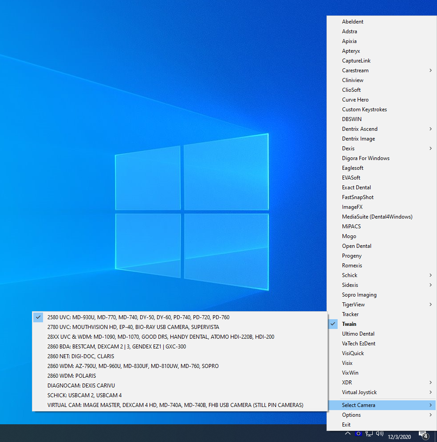Screen dimensions: 437x442
Task: Choose Sopro Imaging entry
Action: point(382,295)
